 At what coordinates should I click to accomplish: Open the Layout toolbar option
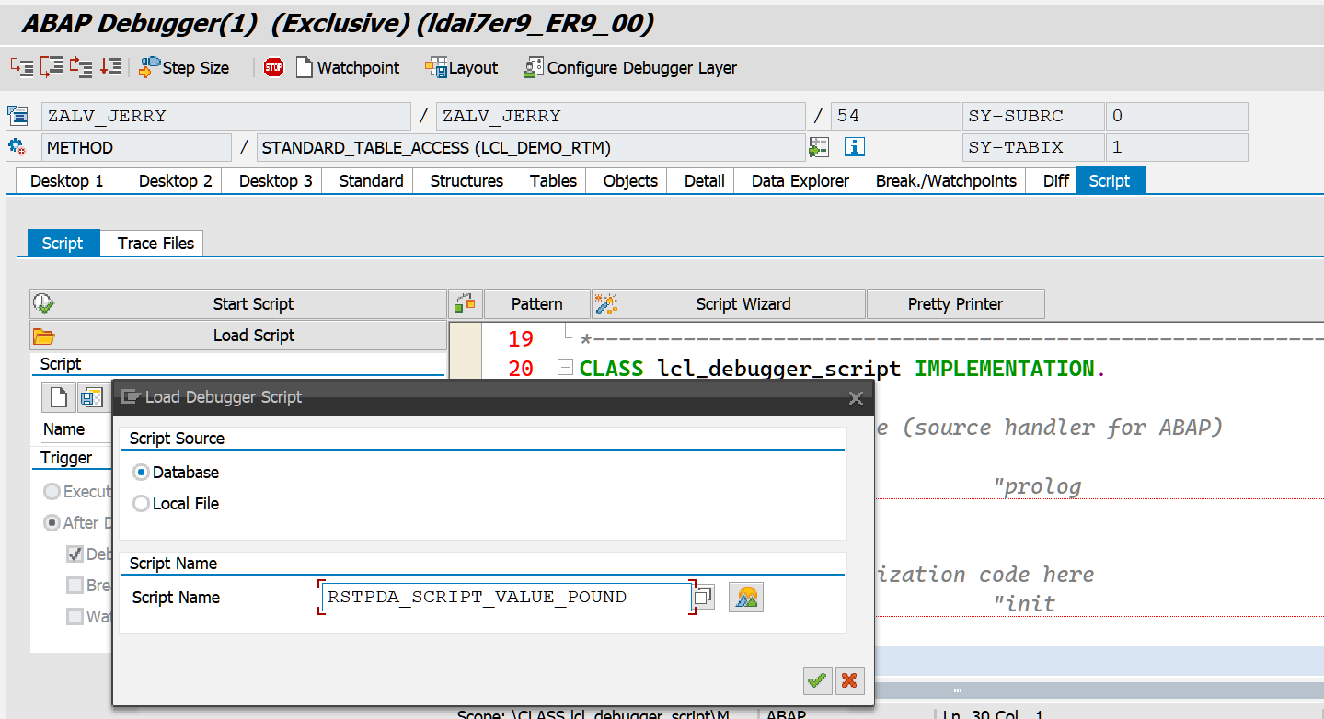click(462, 67)
